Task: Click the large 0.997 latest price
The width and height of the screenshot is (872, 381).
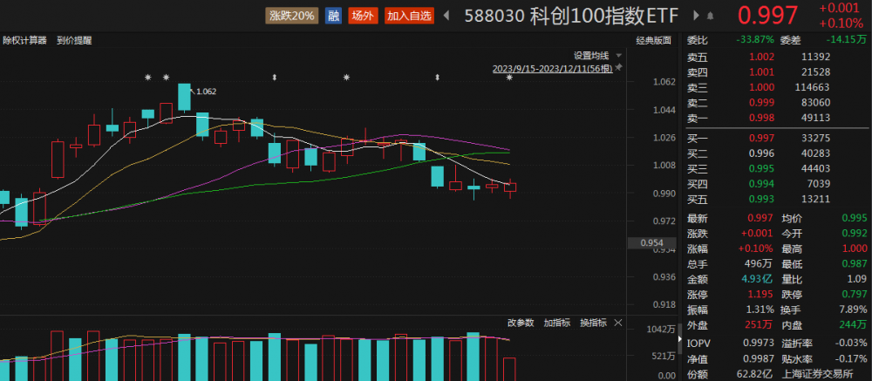Action: point(767,16)
